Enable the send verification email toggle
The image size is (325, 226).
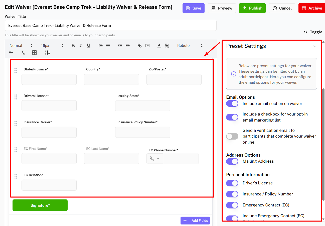pos(232,136)
